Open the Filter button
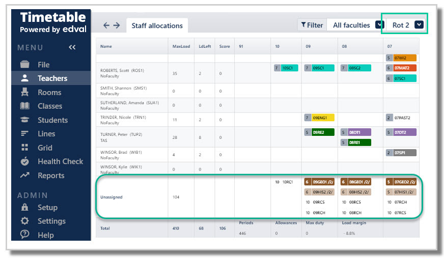Image resolution: width=444 pixels, height=258 pixels. pos(312,25)
